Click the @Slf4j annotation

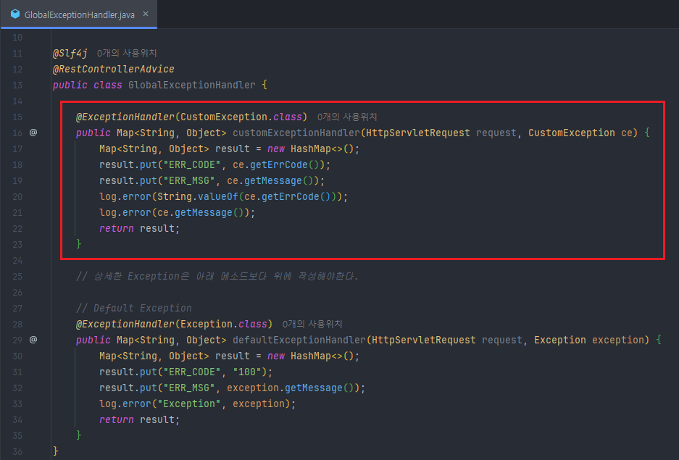70,53
